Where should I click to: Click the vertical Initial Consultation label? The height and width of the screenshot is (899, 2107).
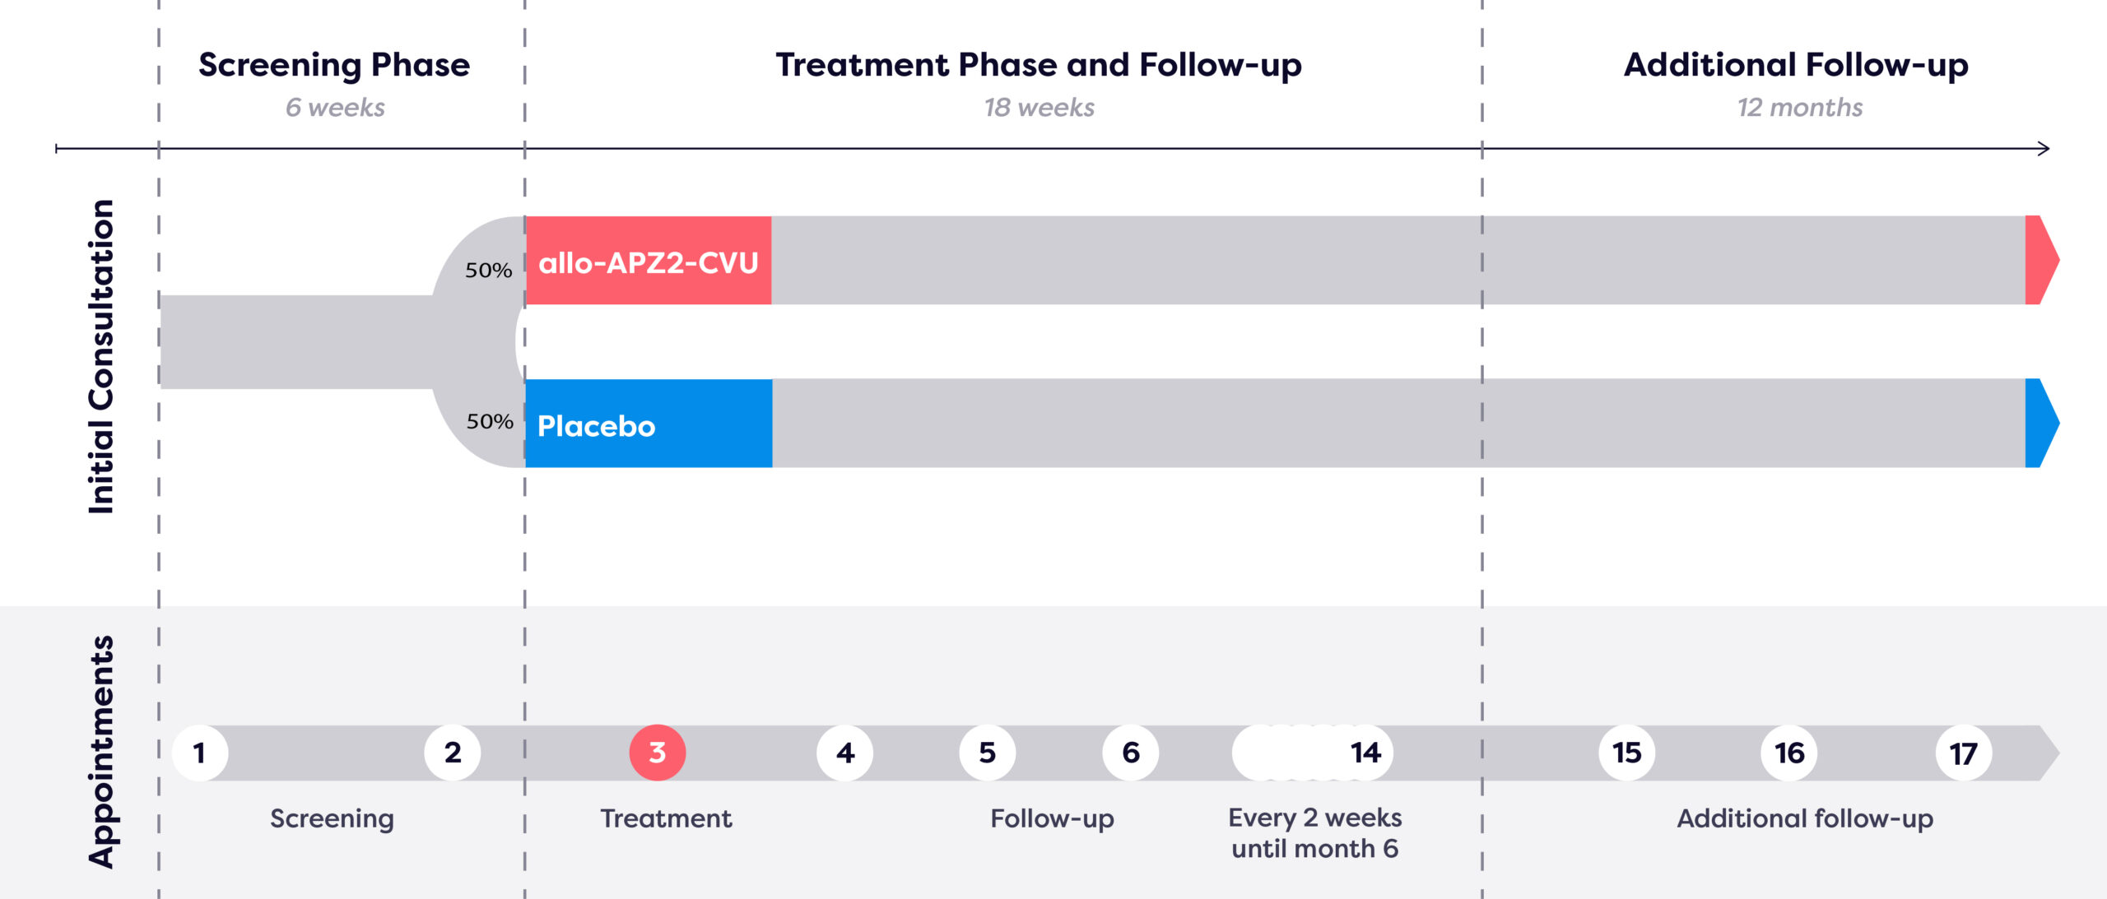(101, 356)
